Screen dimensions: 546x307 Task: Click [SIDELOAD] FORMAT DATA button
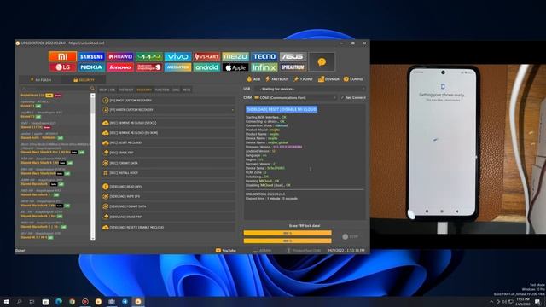(x=169, y=206)
